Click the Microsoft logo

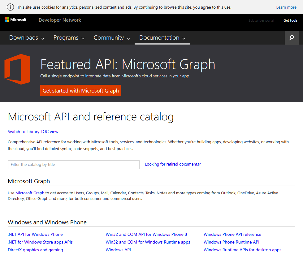[x=15, y=20]
